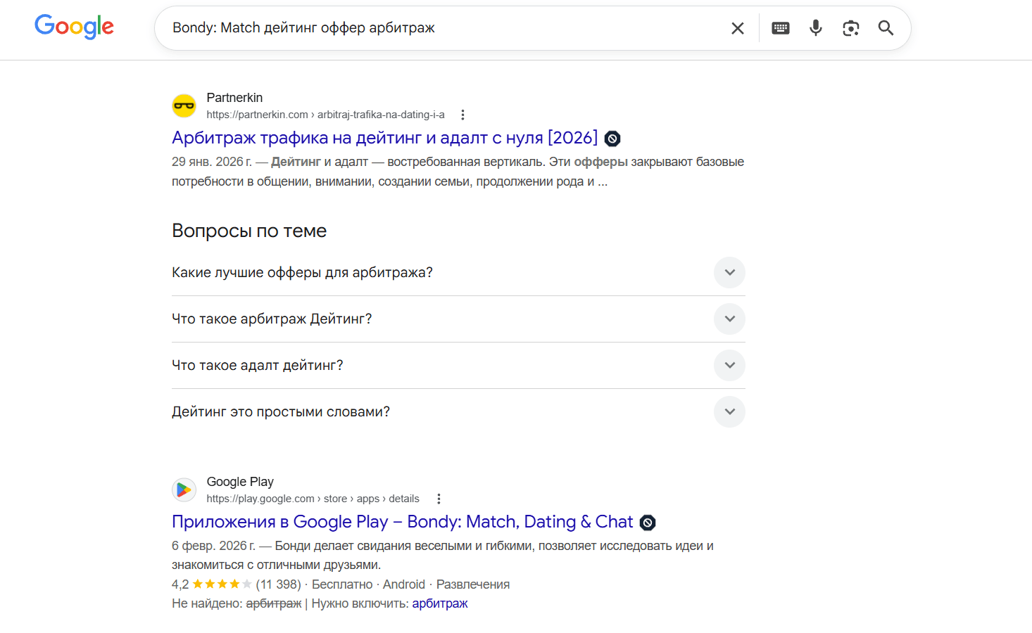1032x633 pixels.
Task: Open the on-screen keyboard input tool
Action: (781, 28)
